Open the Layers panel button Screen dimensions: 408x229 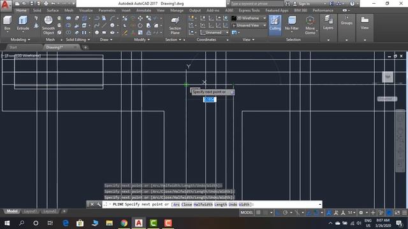coord(328,22)
